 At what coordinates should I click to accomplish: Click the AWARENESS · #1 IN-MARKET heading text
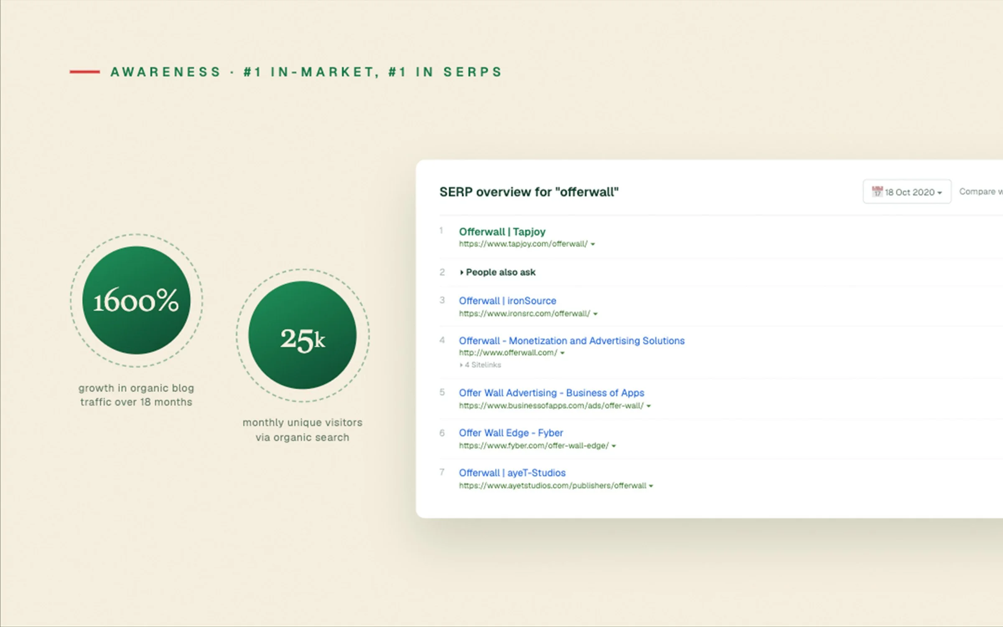tap(306, 72)
